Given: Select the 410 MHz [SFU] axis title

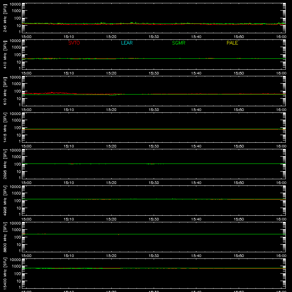Looking at the screenshot, I should 5,54.
